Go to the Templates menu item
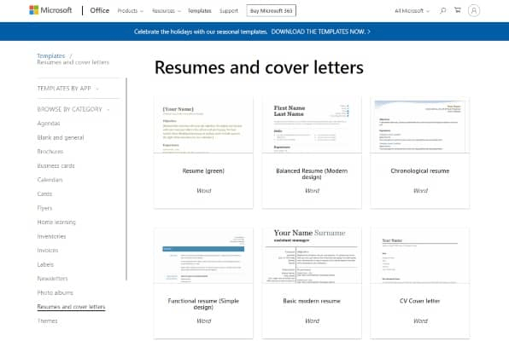The image size is (509, 341). 199,11
